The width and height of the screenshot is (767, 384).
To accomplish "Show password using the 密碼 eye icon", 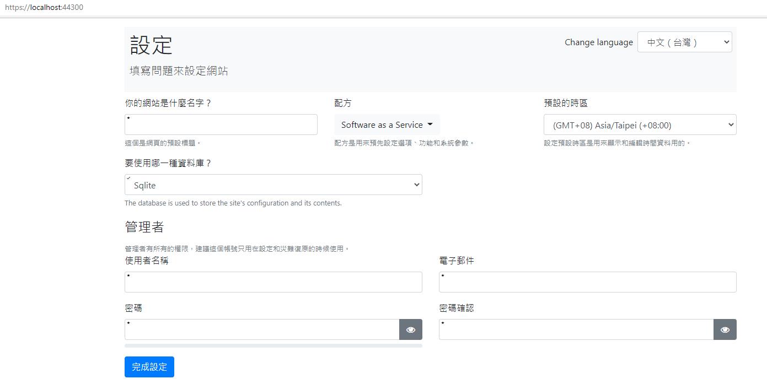I will (411, 329).
